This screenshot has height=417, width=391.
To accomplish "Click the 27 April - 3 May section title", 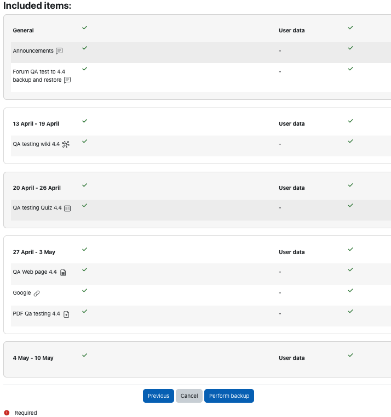I will coord(34,252).
